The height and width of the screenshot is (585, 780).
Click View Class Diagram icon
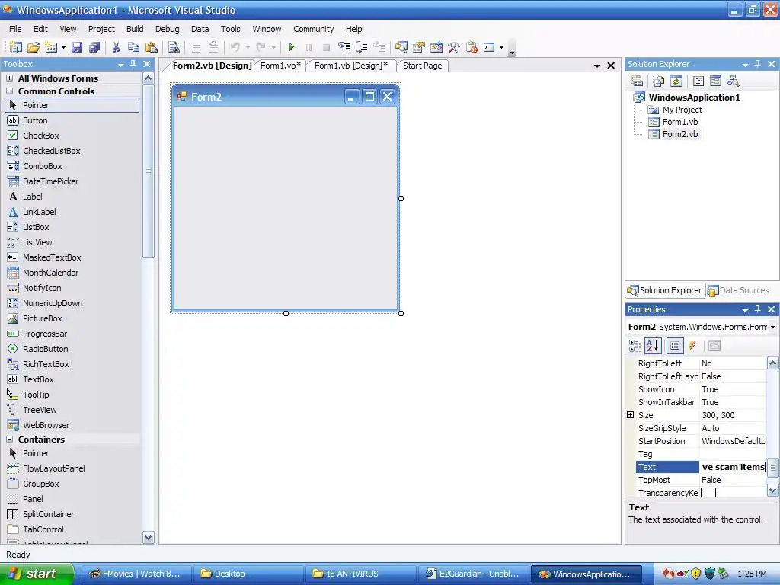pos(734,81)
